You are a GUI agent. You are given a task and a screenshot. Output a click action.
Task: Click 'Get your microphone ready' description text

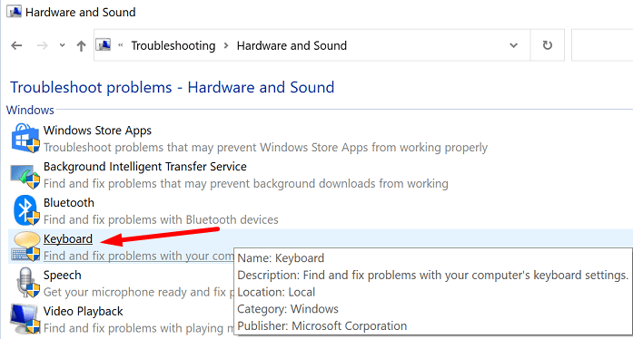pyautogui.click(x=138, y=292)
